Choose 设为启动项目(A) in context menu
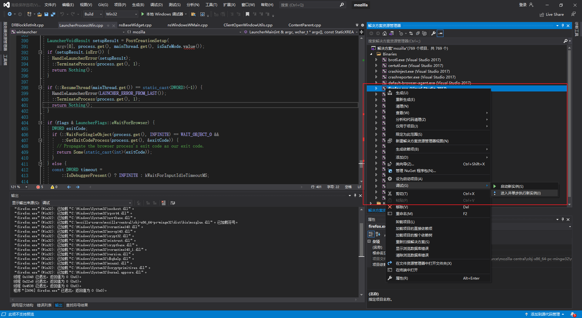Screen dimensions: 582x318 [x=438, y=179]
